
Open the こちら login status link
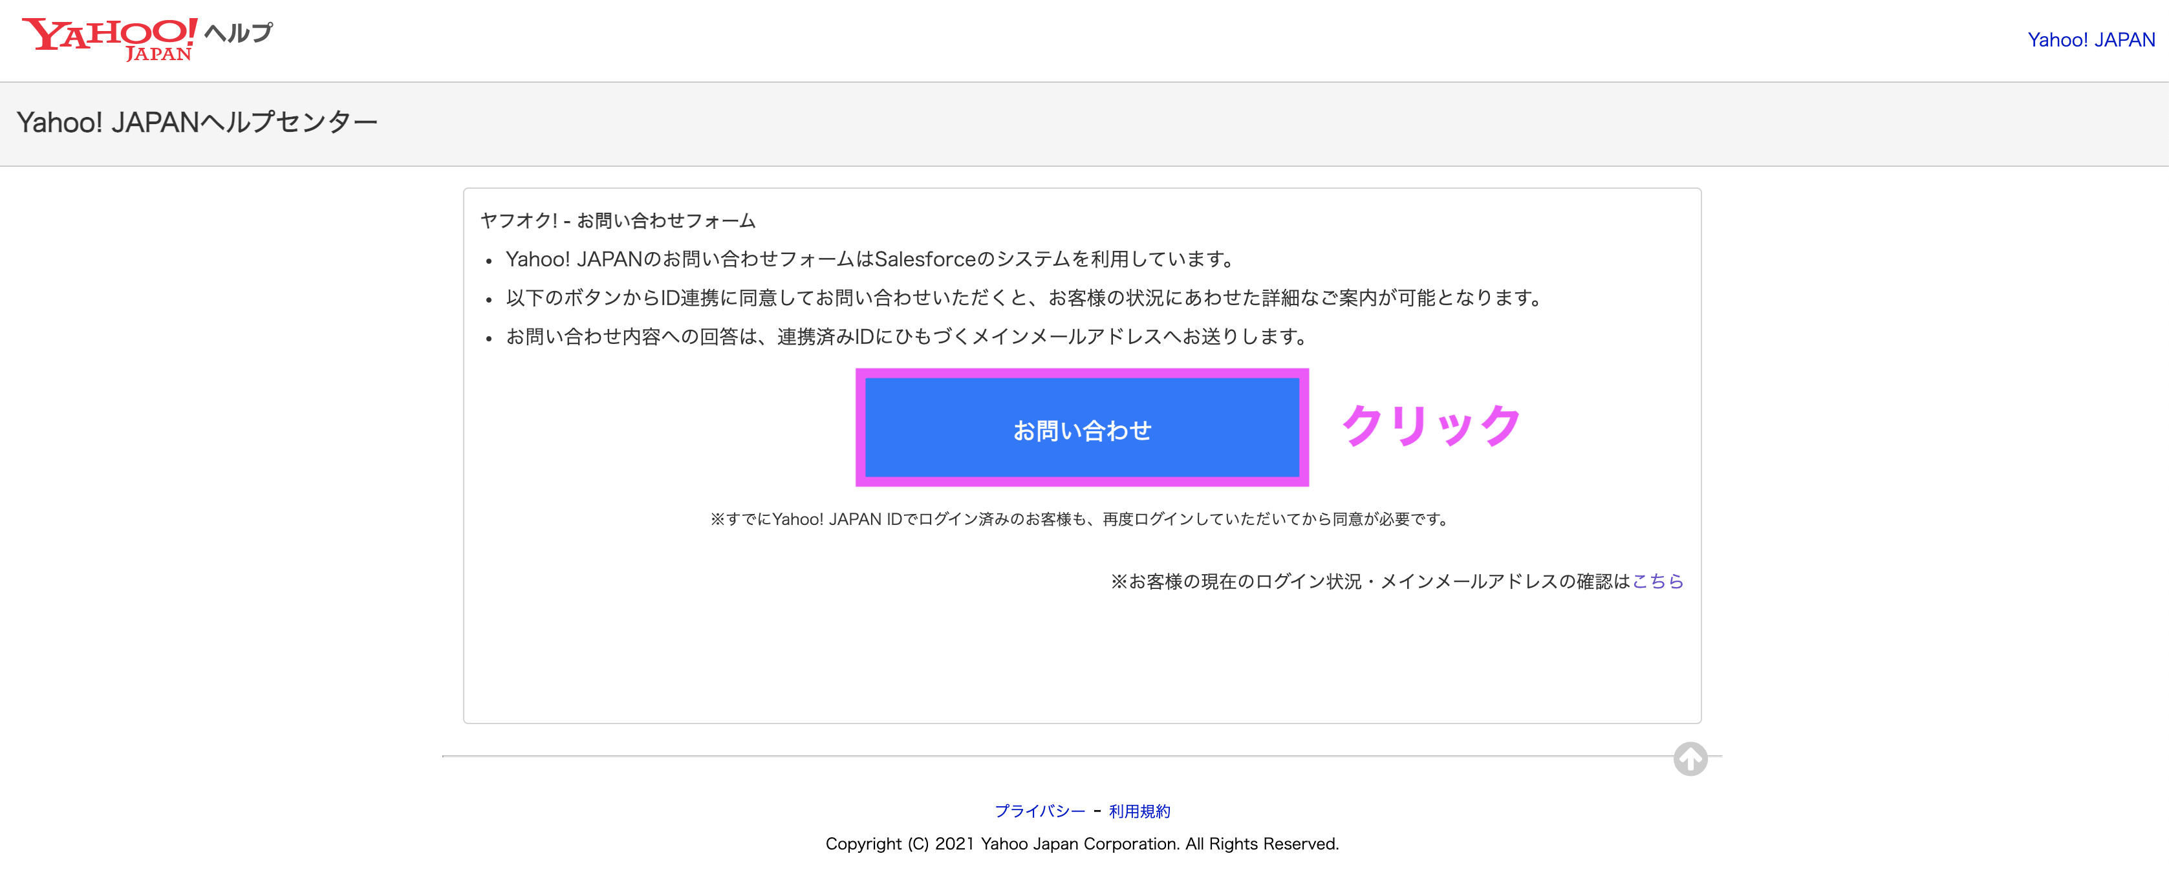pos(1657,581)
